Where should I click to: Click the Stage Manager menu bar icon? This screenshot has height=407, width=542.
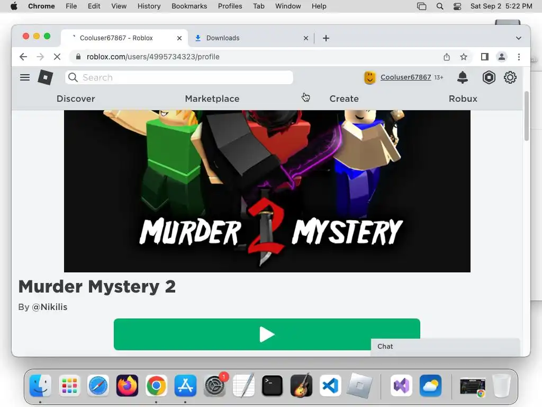tap(422, 6)
